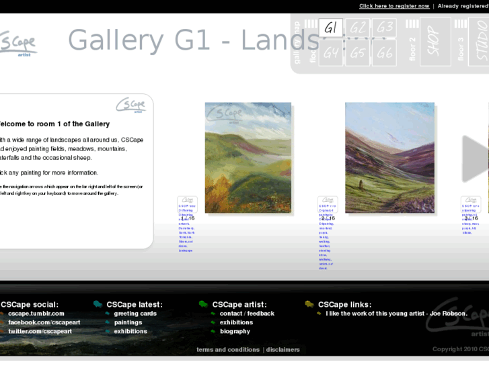Open the green hills landscape painting

click(x=248, y=158)
